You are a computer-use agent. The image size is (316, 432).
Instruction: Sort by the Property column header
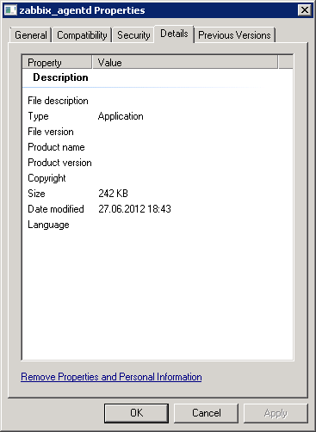click(x=57, y=62)
